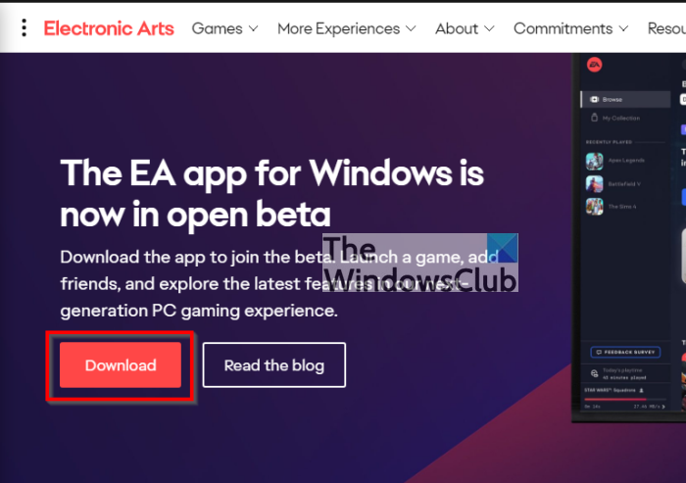The height and width of the screenshot is (483, 686).
Task: Click the red Download button
Action: (121, 364)
